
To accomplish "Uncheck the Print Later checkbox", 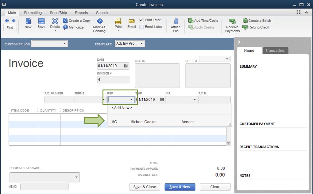I will 142,20.
